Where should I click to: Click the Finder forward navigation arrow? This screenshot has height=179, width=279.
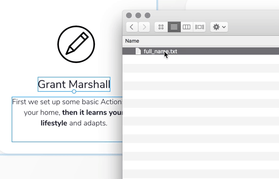click(144, 27)
